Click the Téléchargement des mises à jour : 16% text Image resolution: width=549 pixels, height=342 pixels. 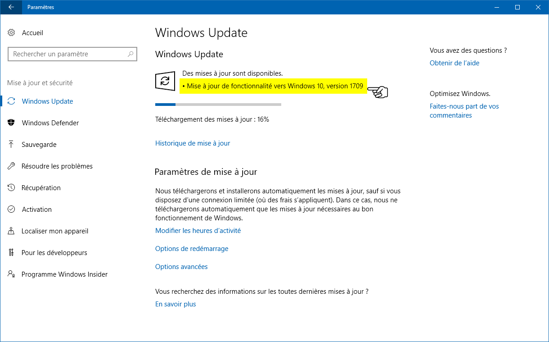click(x=212, y=119)
